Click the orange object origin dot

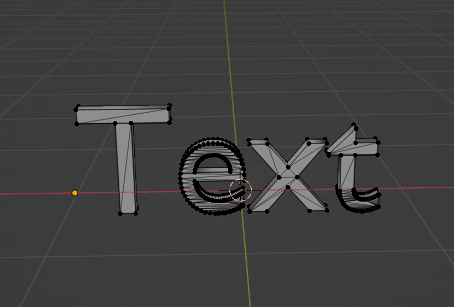point(75,193)
